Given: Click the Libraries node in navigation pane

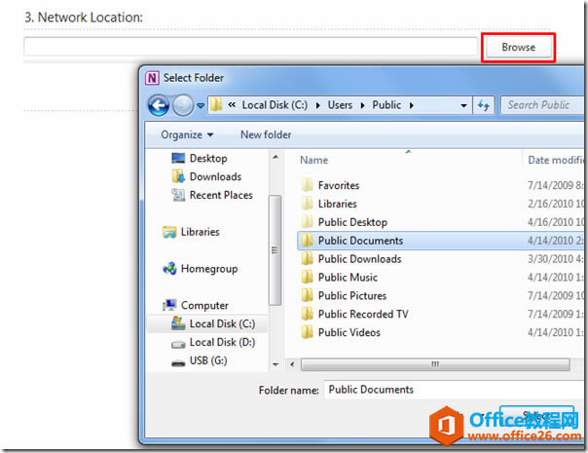Looking at the screenshot, I should (200, 232).
